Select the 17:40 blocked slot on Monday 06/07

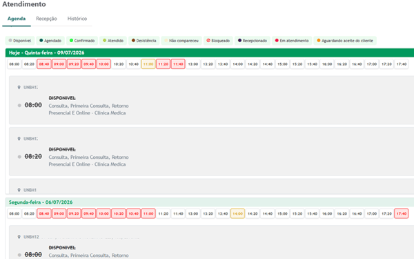pyautogui.click(x=402, y=213)
